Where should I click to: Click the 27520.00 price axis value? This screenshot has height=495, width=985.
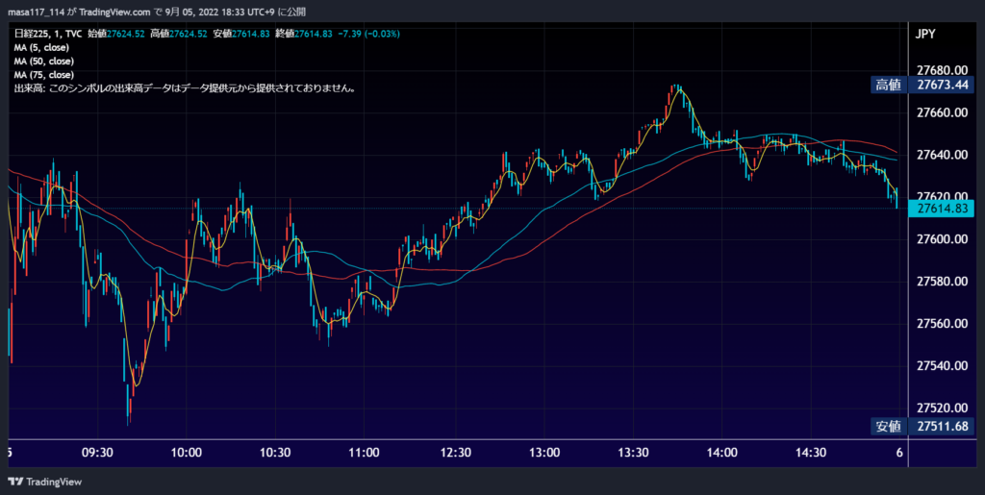pos(943,408)
